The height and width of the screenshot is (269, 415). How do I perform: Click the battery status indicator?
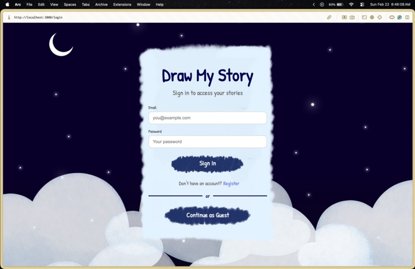coord(336,4)
